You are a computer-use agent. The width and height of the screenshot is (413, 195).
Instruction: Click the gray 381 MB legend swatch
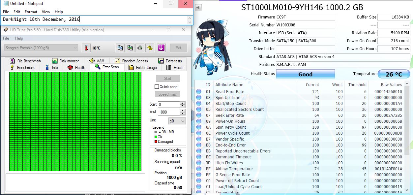pyautogui.click(x=156, y=132)
